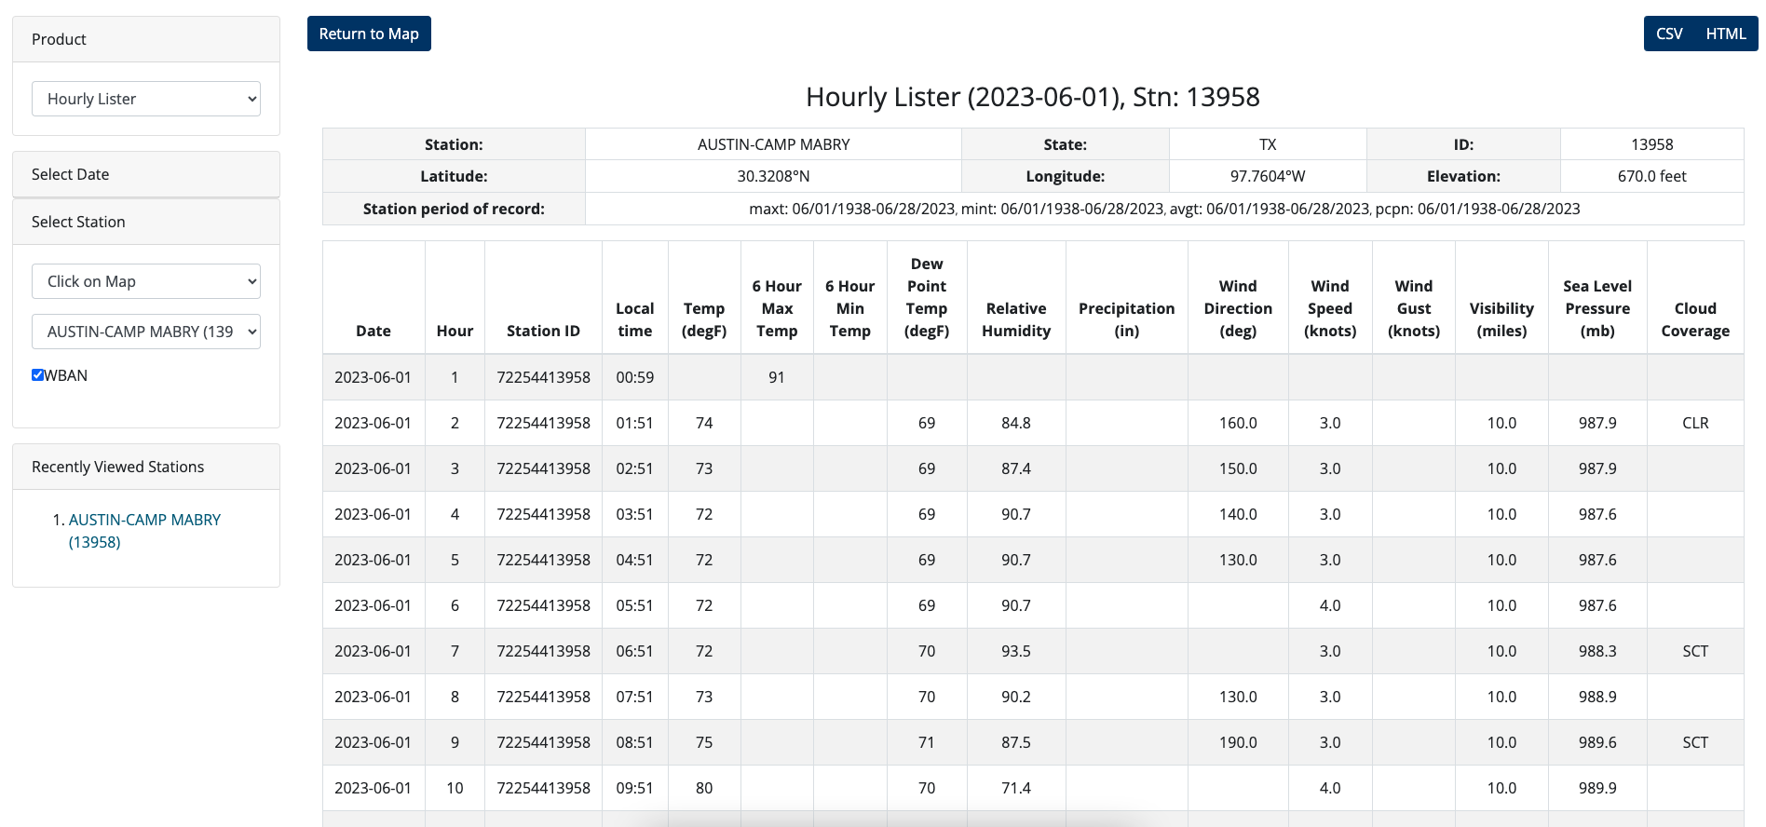
Task: Click the local time 04:51 cell
Action: (x=634, y=560)
